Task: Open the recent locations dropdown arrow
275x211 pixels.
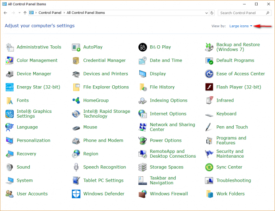Action: pos(20,13)
